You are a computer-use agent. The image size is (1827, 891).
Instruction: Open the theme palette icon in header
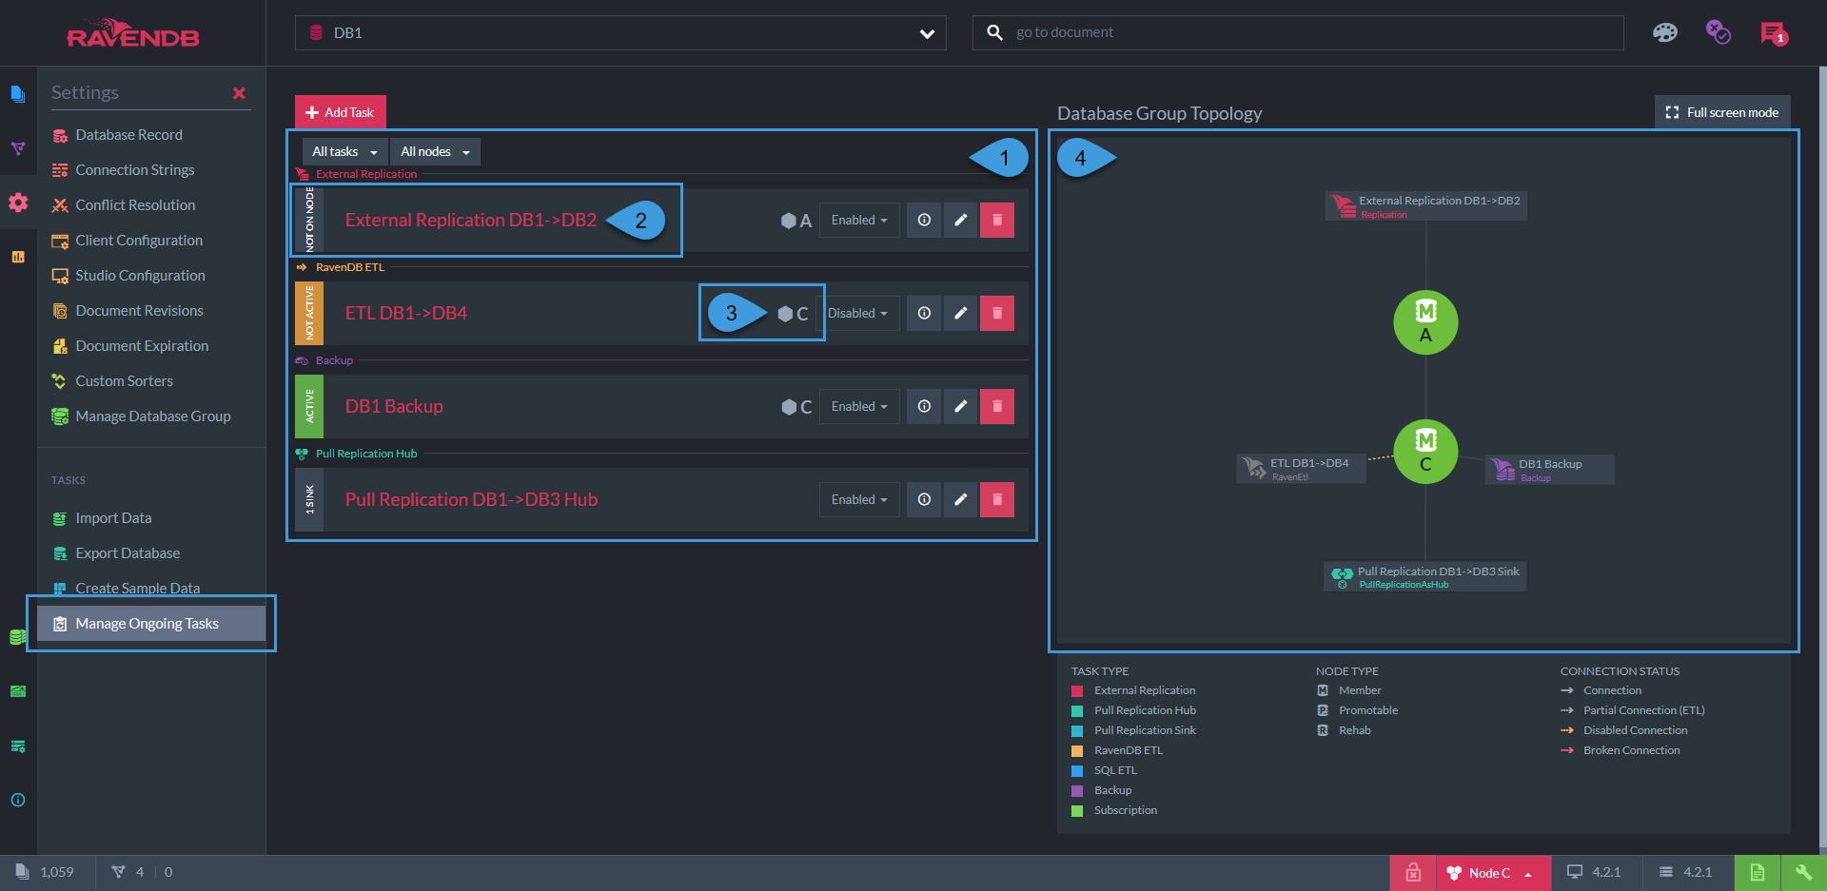coord(1665,33)
